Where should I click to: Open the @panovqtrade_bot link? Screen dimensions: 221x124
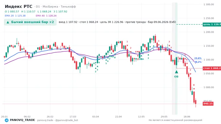(67, 120)
